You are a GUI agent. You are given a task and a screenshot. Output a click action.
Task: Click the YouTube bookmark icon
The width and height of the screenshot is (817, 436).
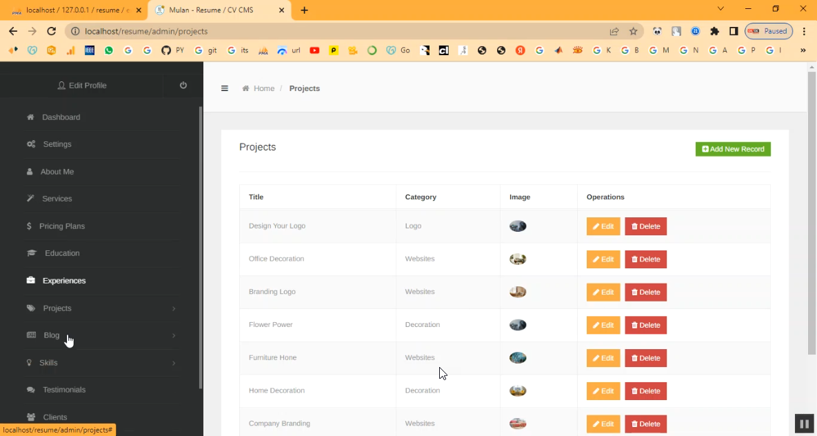click(314, 50)
